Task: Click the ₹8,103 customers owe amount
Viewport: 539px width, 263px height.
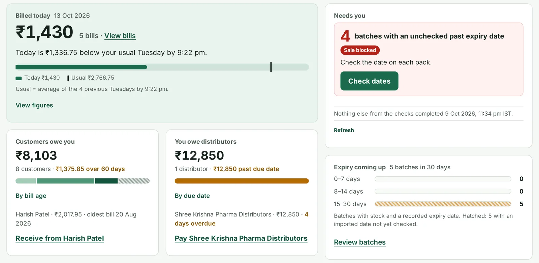Action: point(36,155)
